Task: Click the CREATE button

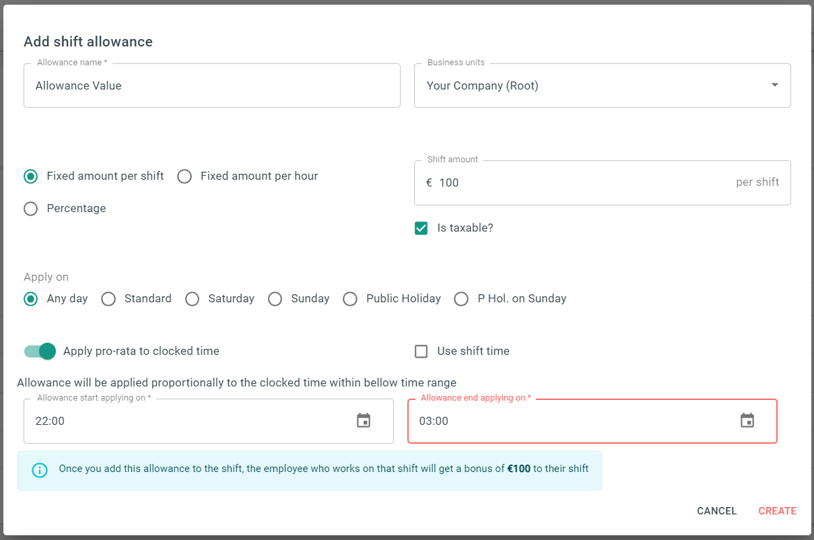Action: click(x=777, y=510)
